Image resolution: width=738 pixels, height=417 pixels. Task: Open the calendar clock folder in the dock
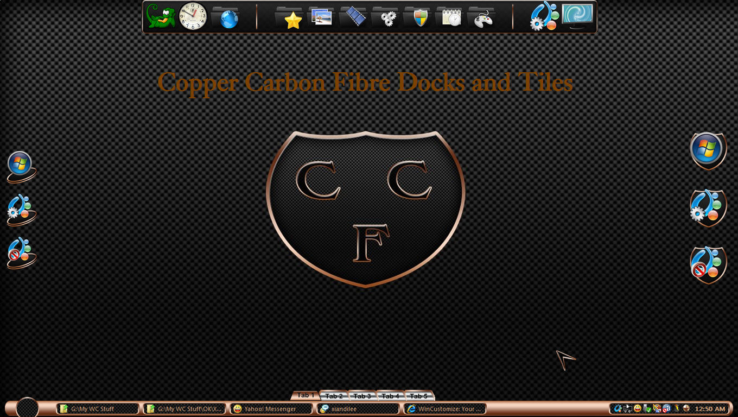450,17
